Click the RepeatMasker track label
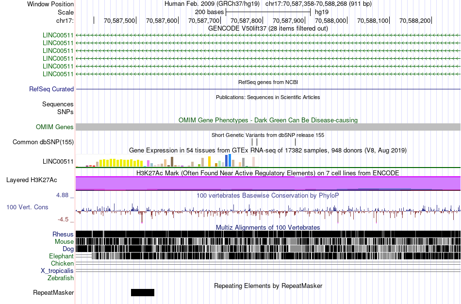 [53, 292]
